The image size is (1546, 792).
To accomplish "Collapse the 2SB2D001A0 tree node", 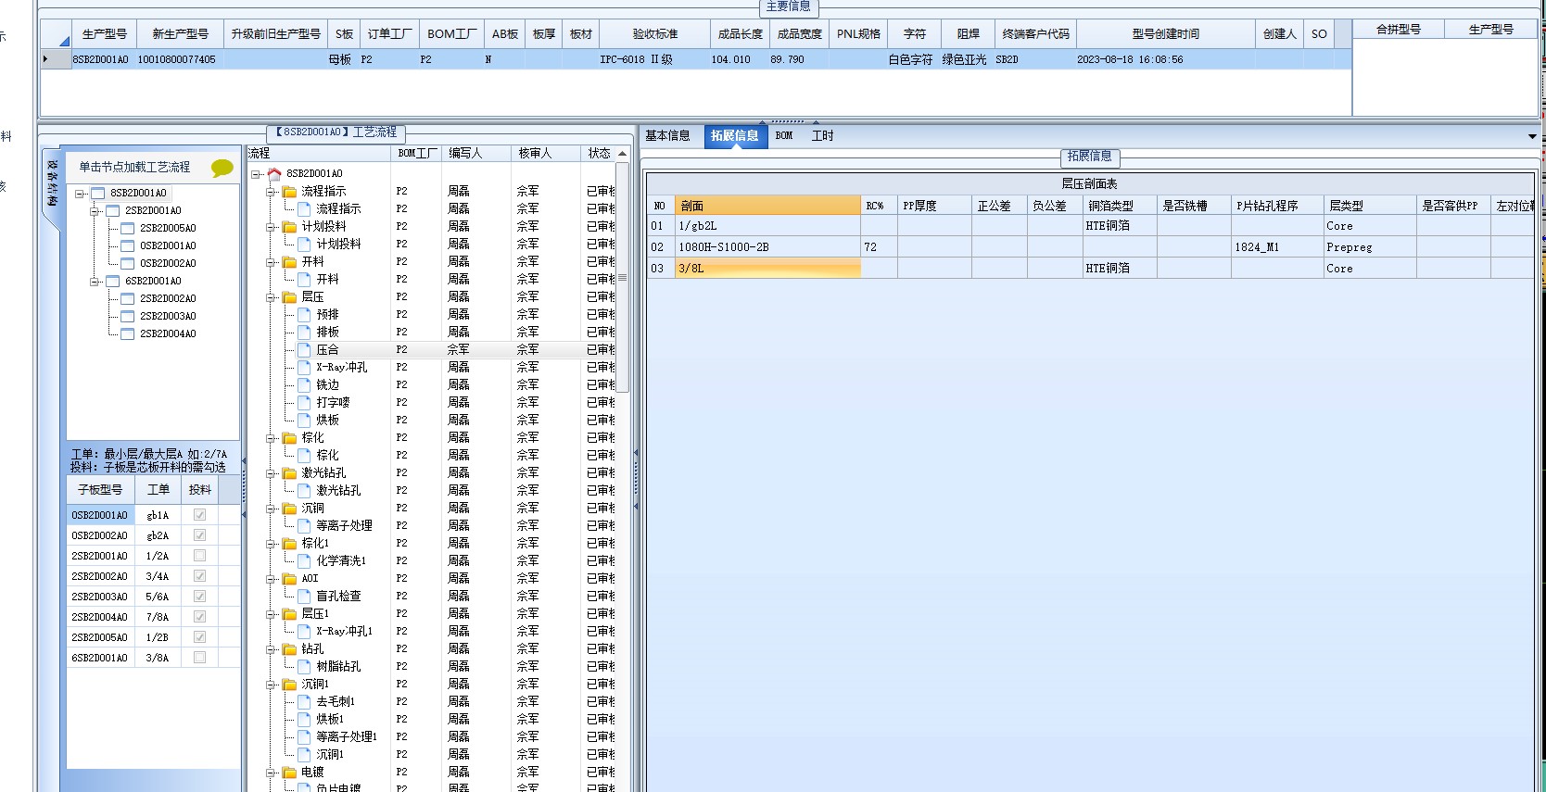I will [95, 211].
